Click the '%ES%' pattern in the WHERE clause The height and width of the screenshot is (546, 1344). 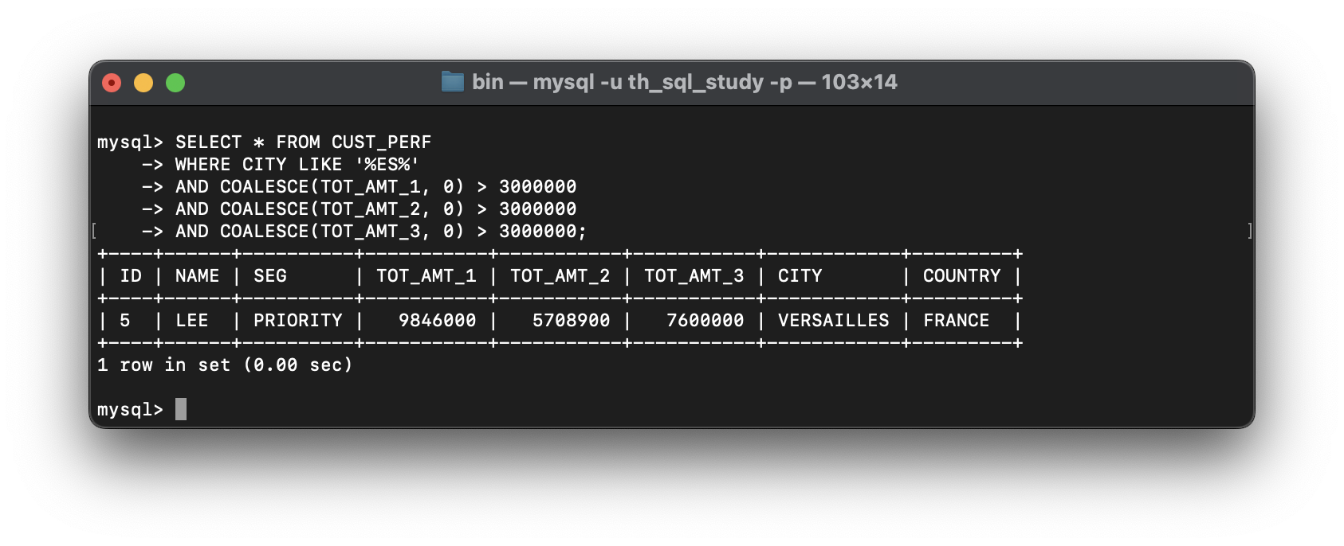pos(387,165)
